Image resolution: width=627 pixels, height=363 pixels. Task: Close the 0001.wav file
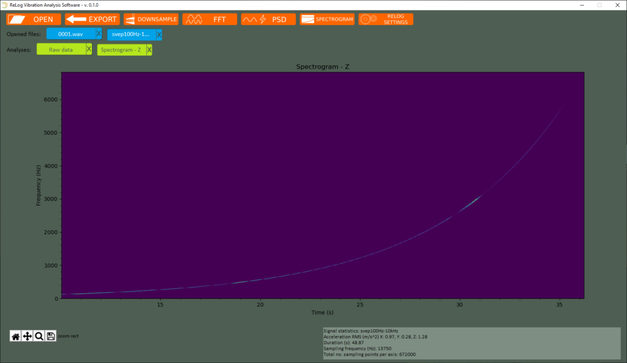pyautogui.click(x=99, y=34)
